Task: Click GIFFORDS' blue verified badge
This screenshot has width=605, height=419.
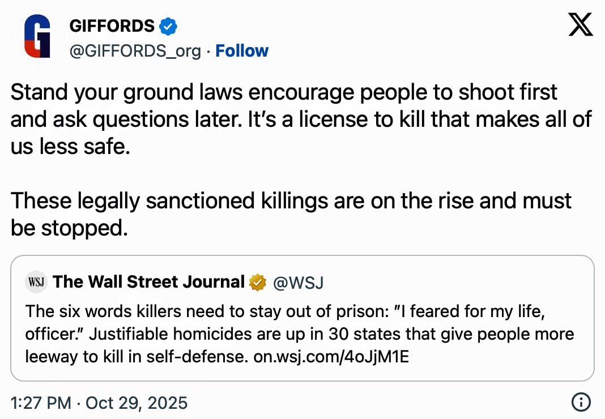Action: click(x=167, y=25)
